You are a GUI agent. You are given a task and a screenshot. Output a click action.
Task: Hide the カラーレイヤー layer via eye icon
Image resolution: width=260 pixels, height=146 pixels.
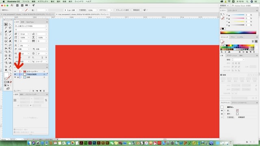tap(15, 71)
